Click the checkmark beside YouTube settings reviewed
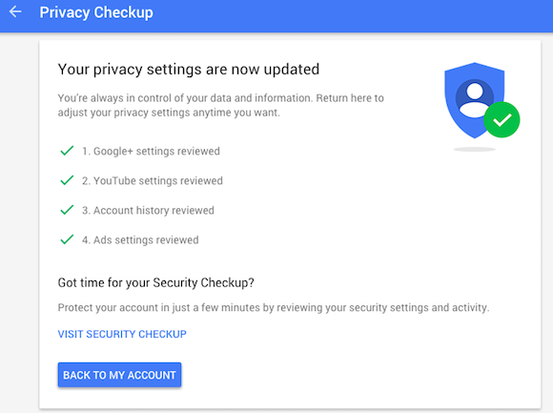Image resolution: width=553 pixels, height=413 pixels. tap(67, 180)
